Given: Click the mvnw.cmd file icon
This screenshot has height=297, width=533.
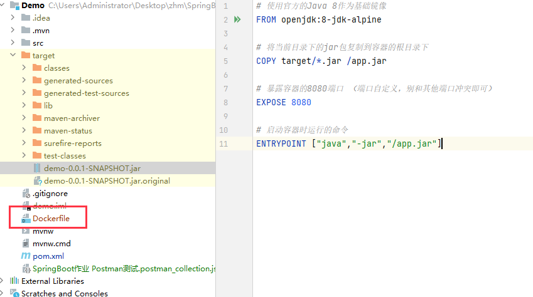Looking at the screenshot, I should (x=26, y=243).
